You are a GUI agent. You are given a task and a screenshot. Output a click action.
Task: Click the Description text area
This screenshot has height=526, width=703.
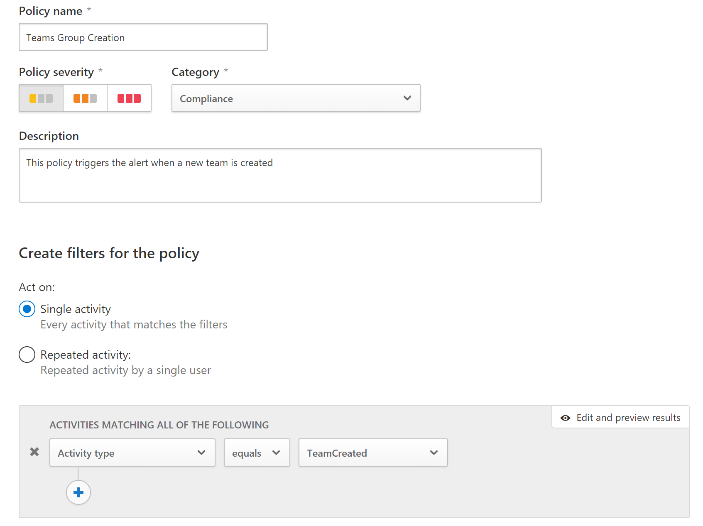click(x=280, y=175)
